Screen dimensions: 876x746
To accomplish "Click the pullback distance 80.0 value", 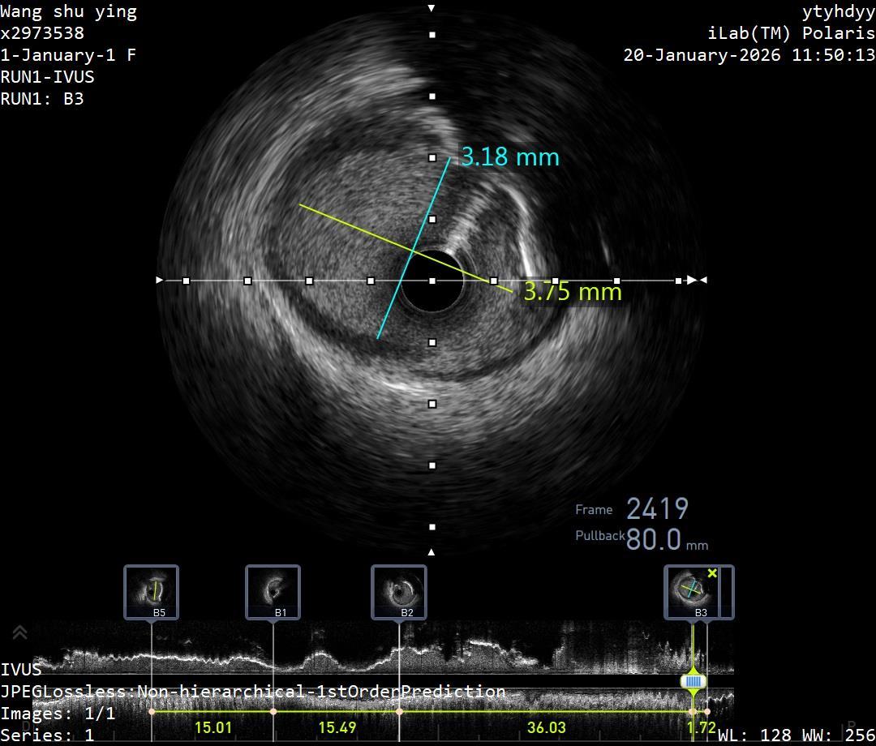I will pyautogui.click(x=654, y=539).
